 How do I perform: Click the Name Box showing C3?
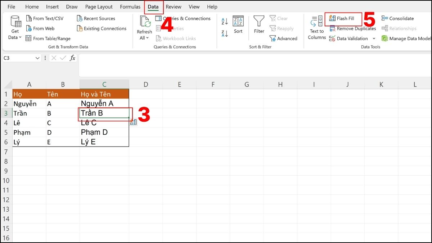point(18,58)
